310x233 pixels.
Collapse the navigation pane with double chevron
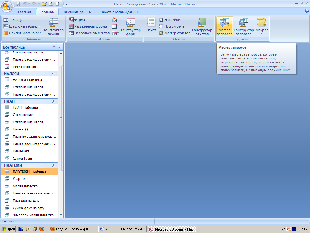click(x=60, y=47)
